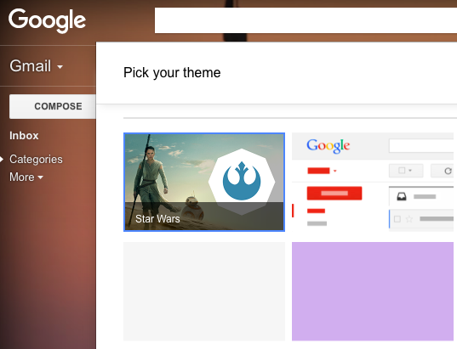Select the Star Wars theme thumbnail
The image size is (457, 349).
click(204, 182)
